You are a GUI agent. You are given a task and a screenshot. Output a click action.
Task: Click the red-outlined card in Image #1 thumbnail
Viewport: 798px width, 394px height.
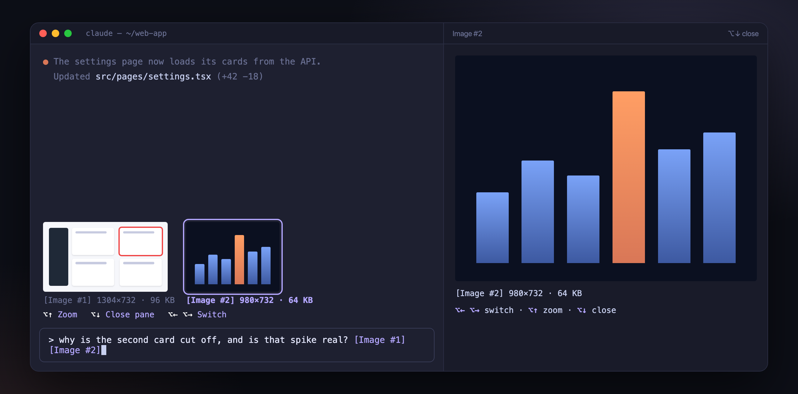click(x=141, y=241)
